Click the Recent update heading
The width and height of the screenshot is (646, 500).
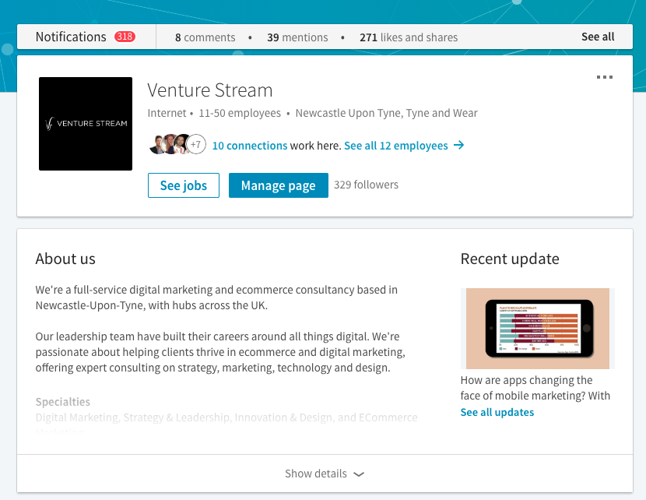(510, 259)
